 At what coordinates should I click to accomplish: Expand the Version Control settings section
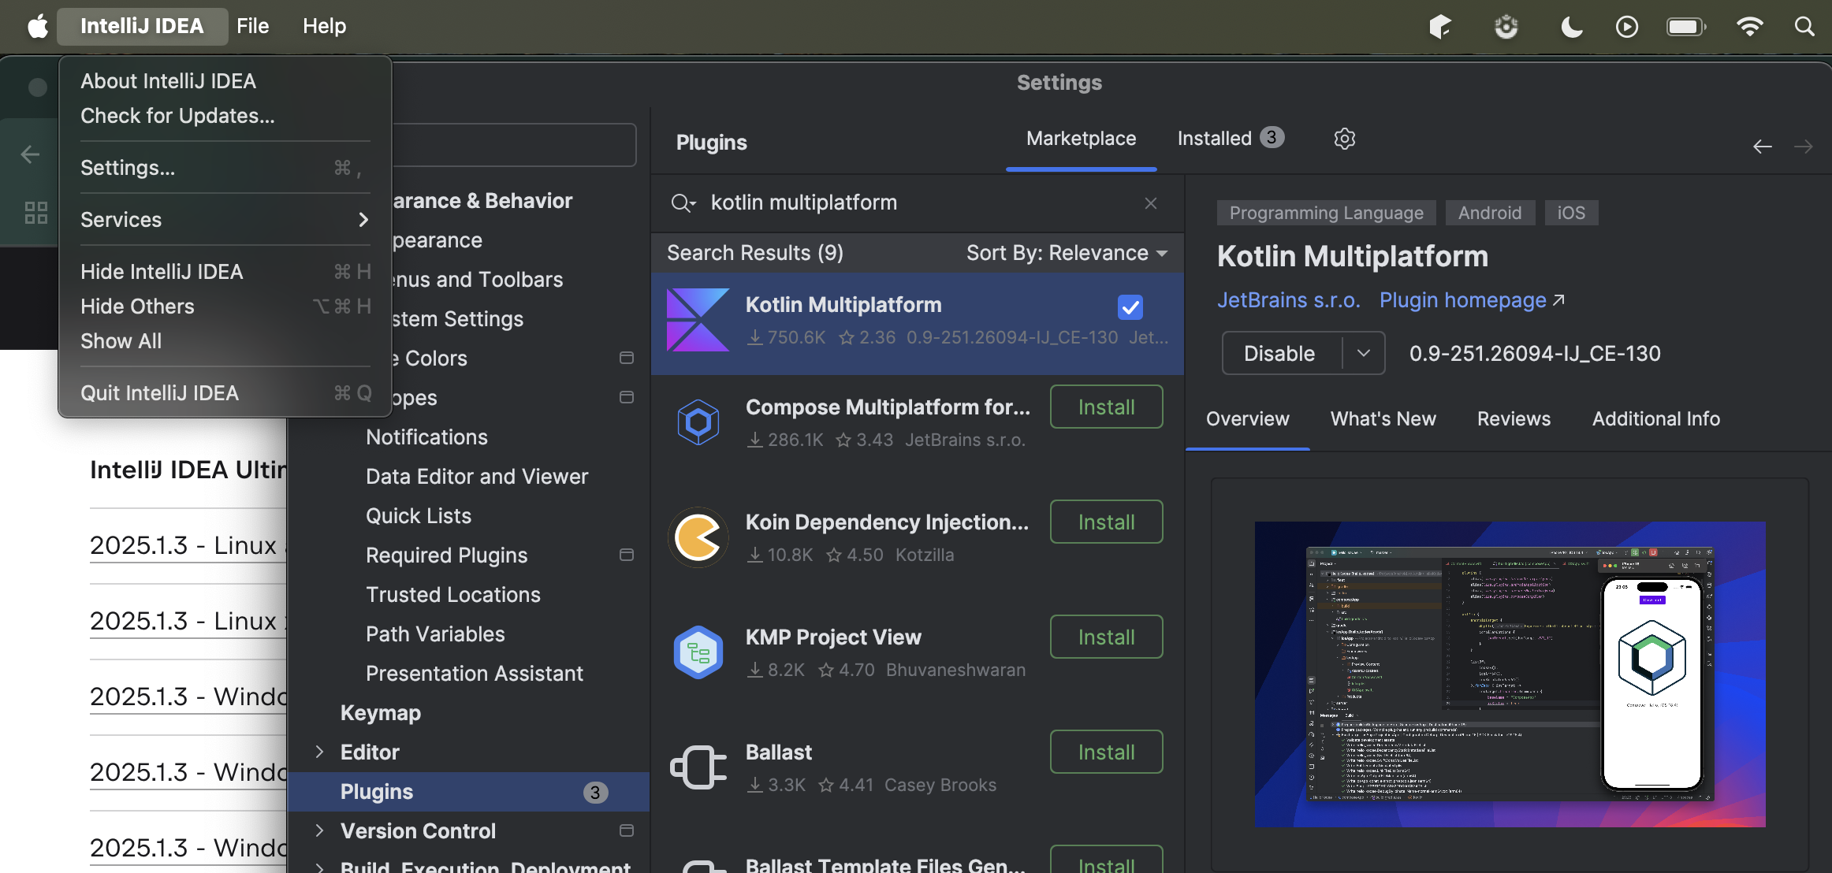click(319, 830)
